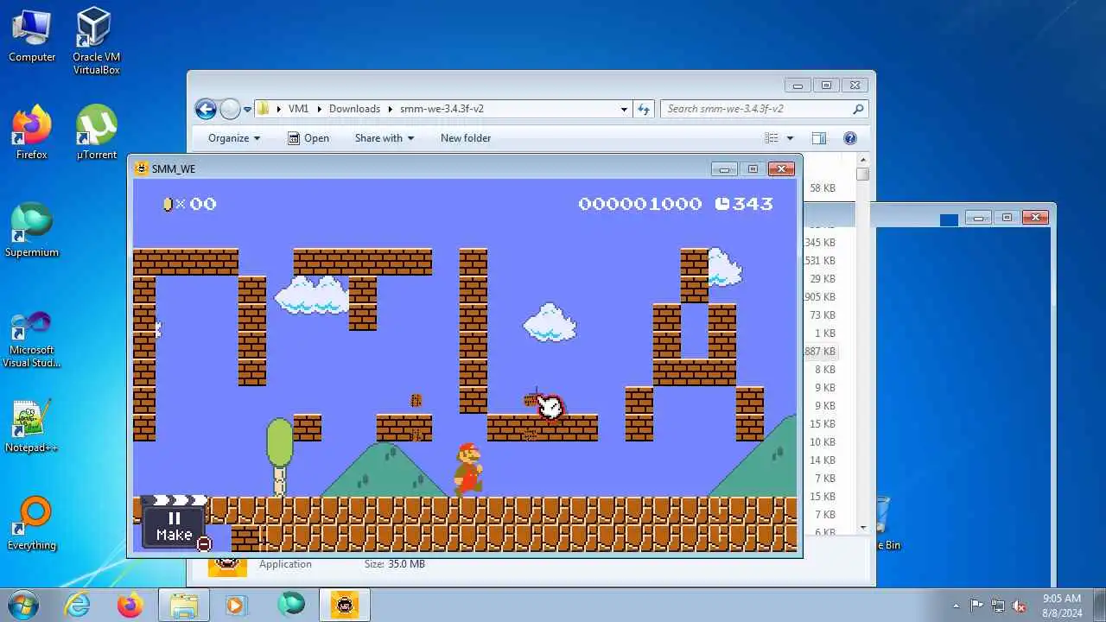The height and width of the screenshot is (622, 1106).
Task: Select the 905 KB file row
Action: (x=820, y=297)
